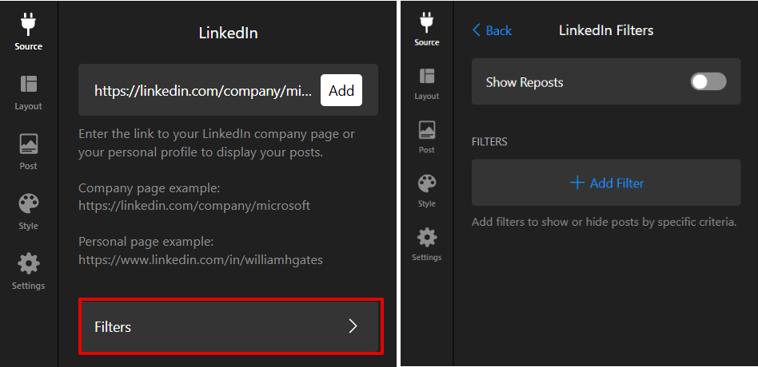The width and height of the screenshot is (758, 367).
Task: Expand the Filters row chevron
Action: [353, 326]
